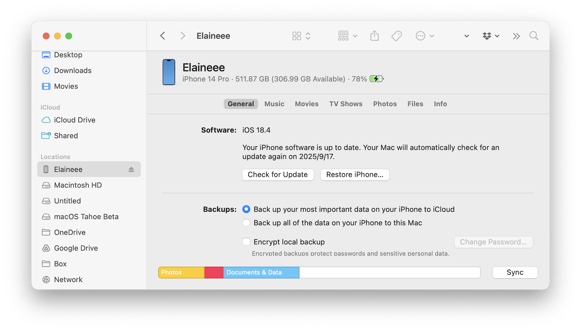The image size is (581, 331).
Task: Switch to the Music tab
Action: [274, 104]
